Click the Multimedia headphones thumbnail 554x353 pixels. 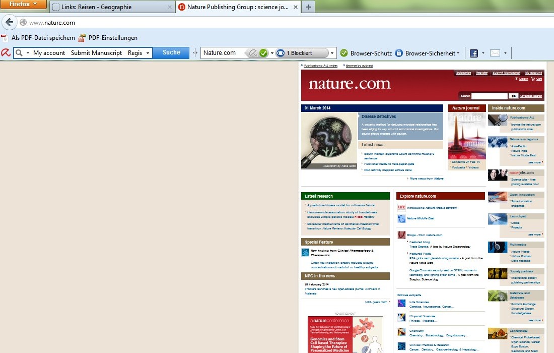point(498,247)
